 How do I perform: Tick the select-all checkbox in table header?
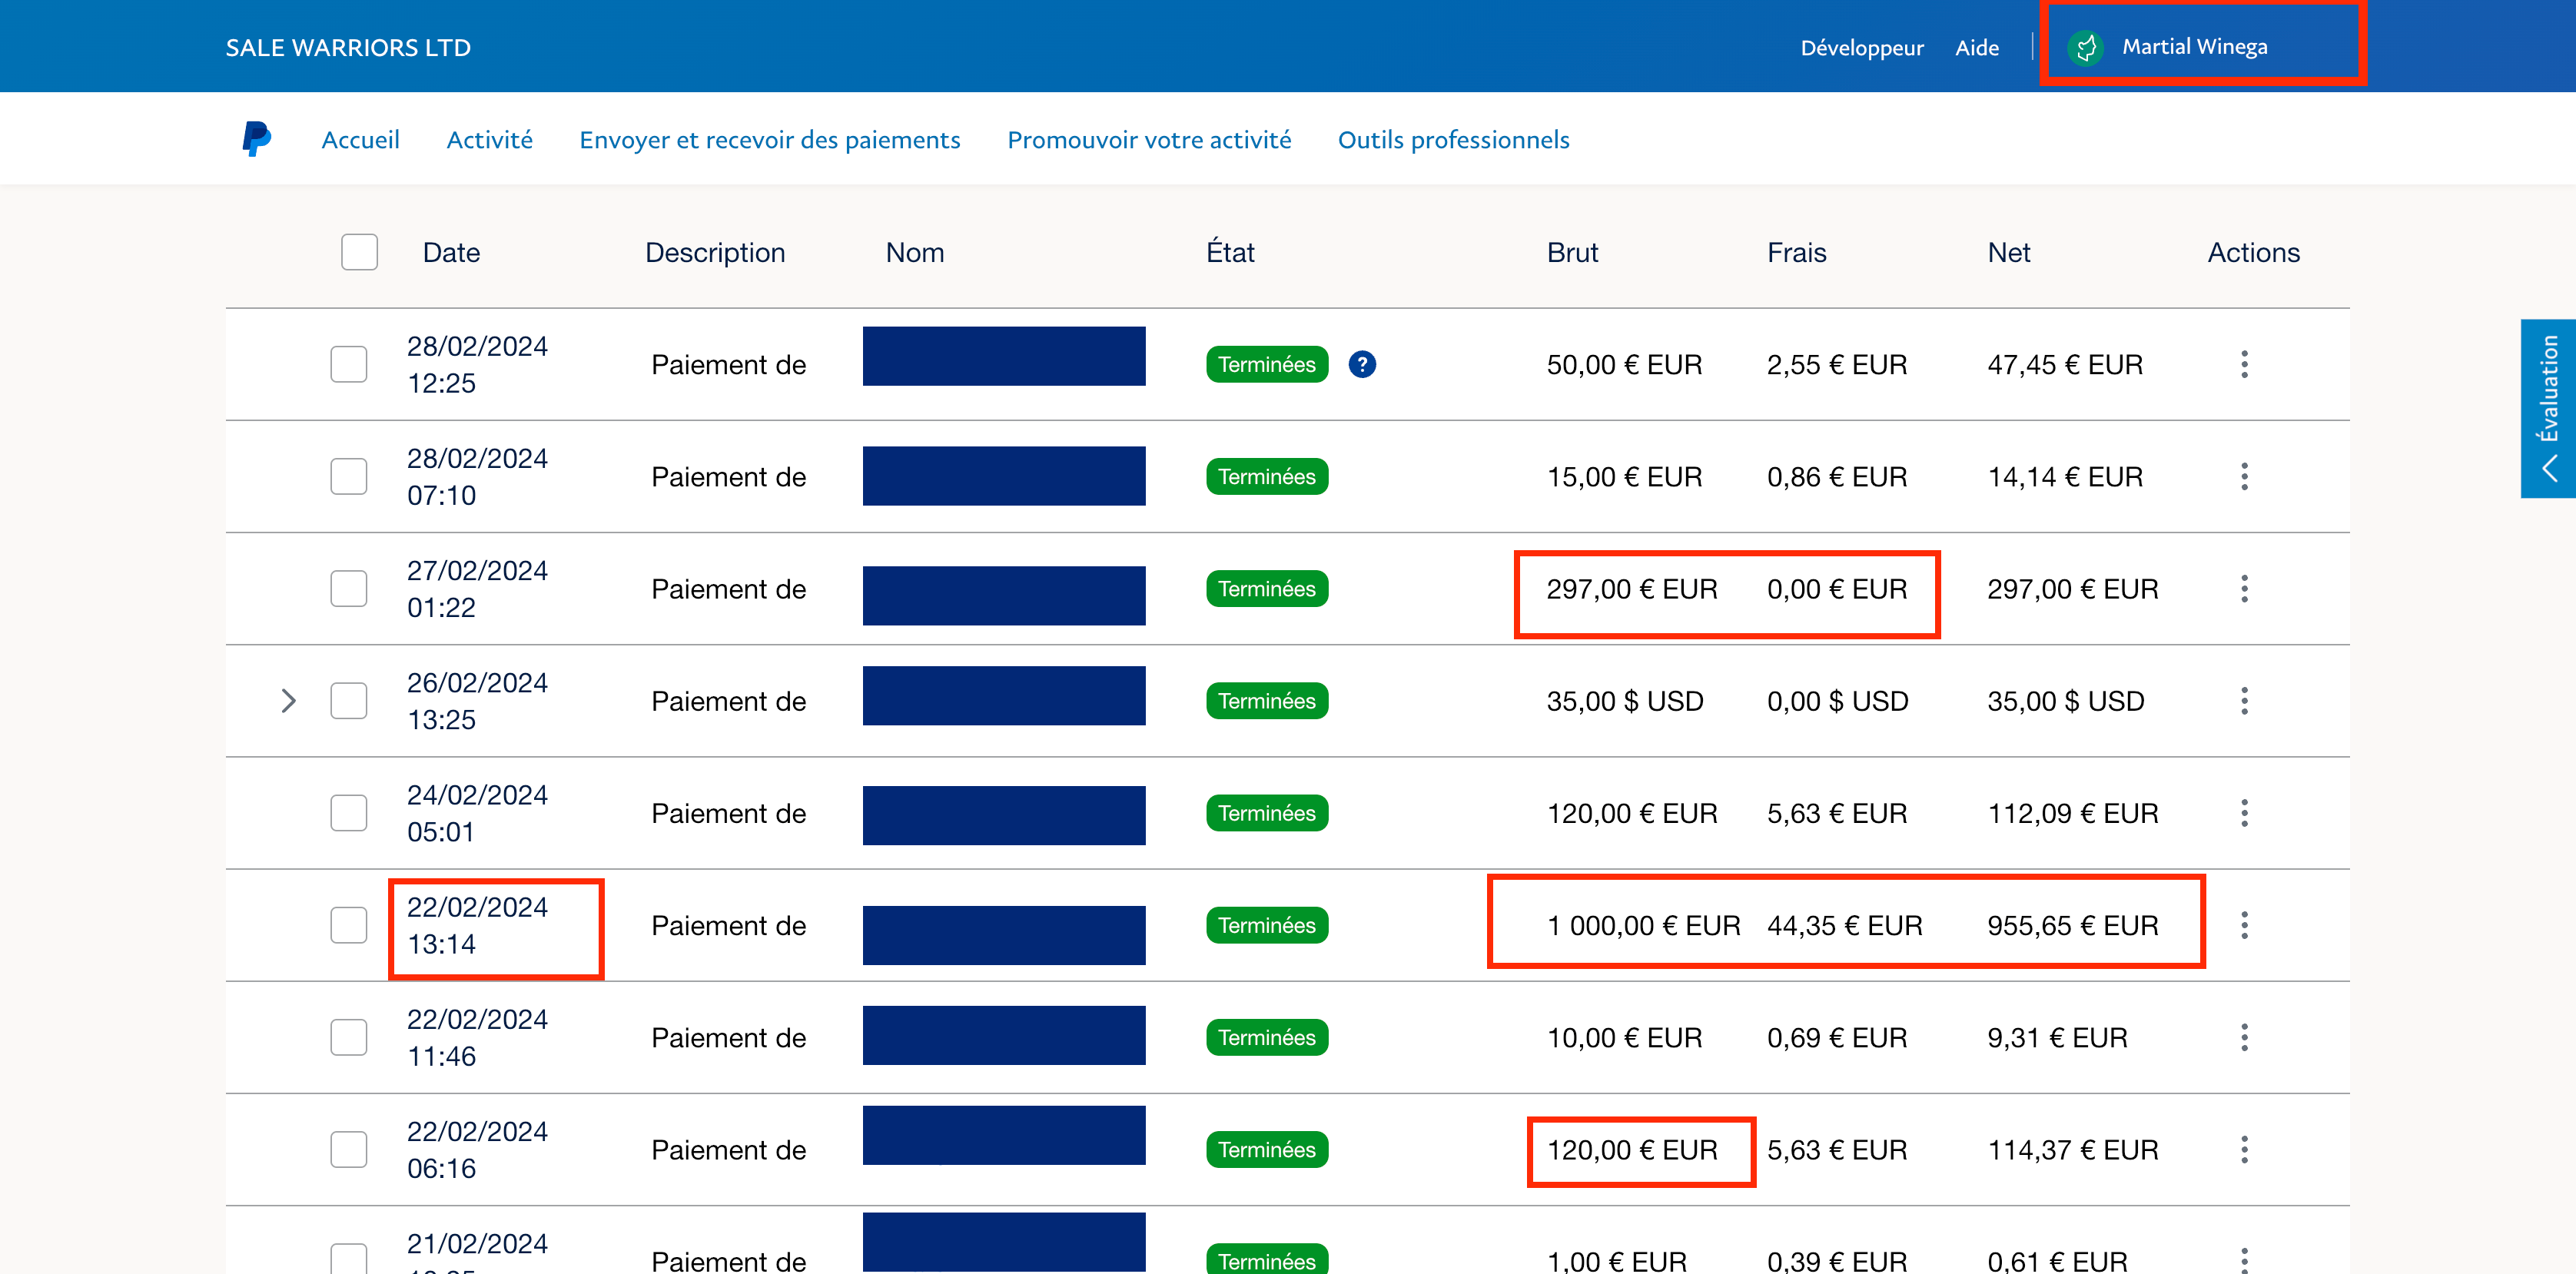coord(359,252)
